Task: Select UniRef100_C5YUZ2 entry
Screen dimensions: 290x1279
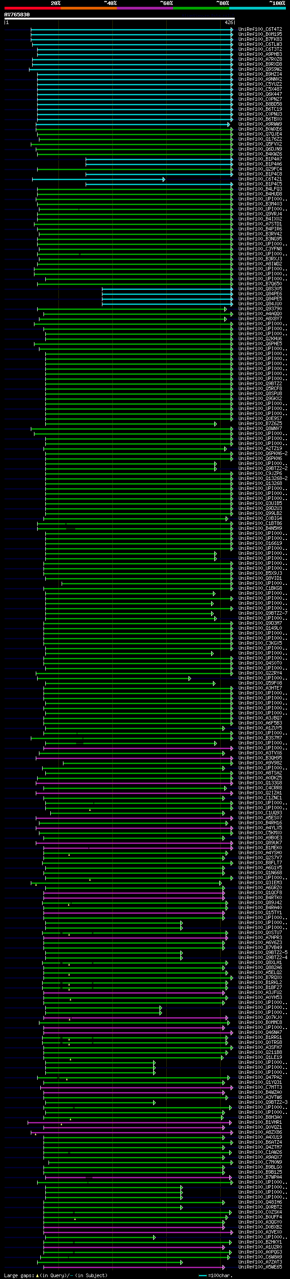Action: click(260, 84)
